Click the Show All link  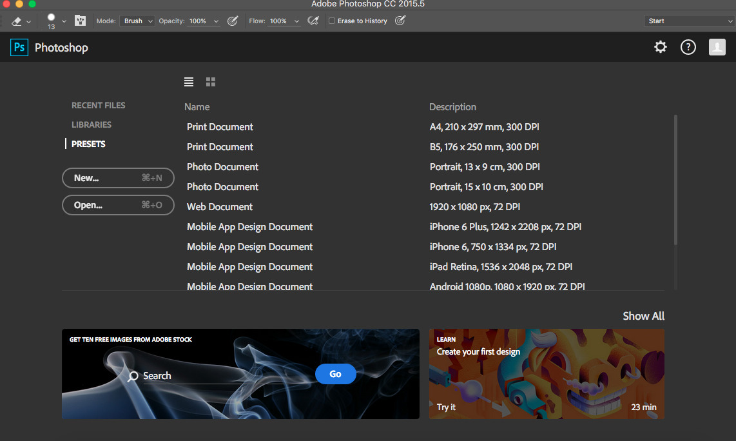(643, 316)
